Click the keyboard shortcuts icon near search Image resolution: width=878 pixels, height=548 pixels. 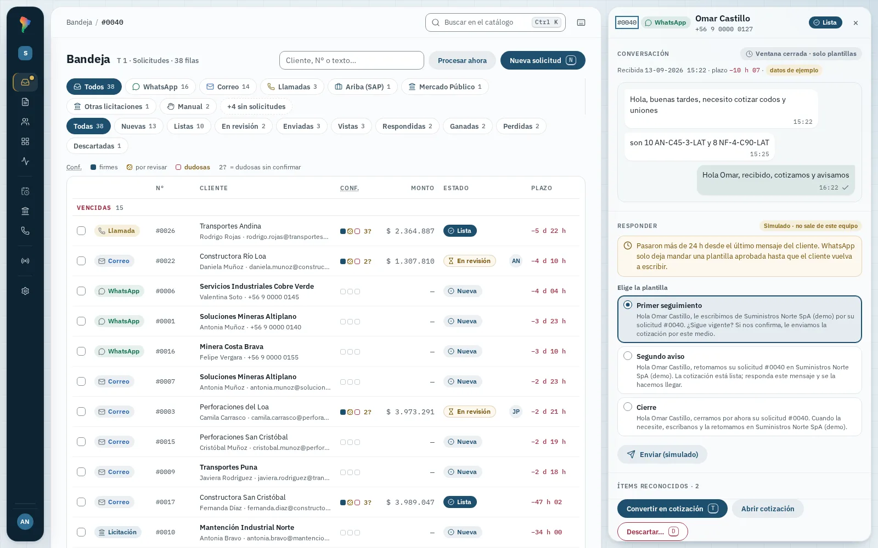[581, 22]
